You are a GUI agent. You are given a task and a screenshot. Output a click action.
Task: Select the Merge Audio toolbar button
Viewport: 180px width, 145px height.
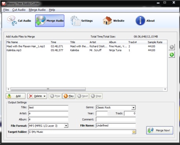click(x=50, y=21)
